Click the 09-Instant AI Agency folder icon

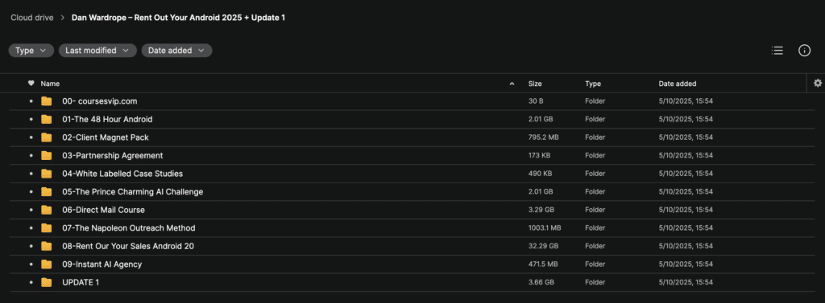pyautogui.click(x=46, y=264)
